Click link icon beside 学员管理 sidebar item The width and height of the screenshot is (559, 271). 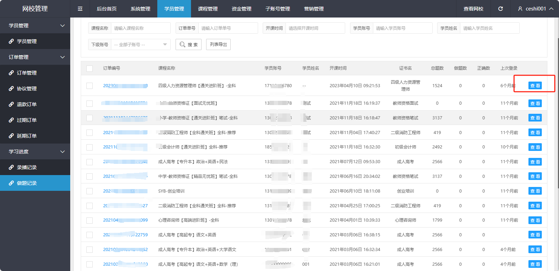click(x=11, y=41)
